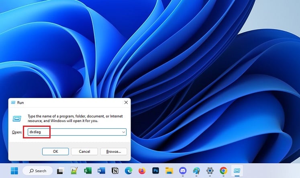This screenshot has height=178, width=300.
Task: Open File Explorer folder icon
Action: 169,170
